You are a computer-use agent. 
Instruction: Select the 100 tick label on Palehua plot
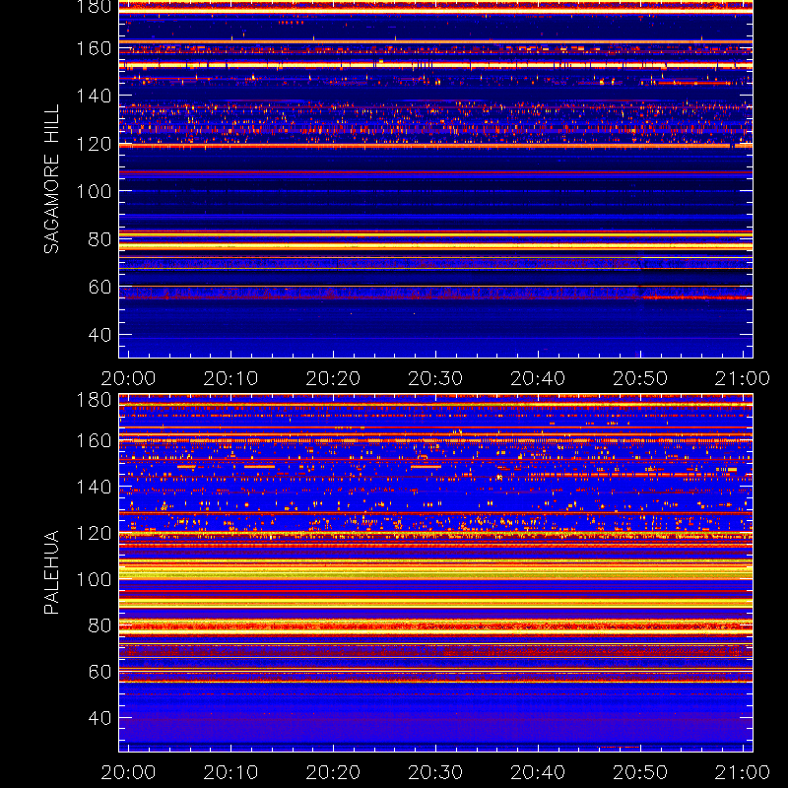94,579
